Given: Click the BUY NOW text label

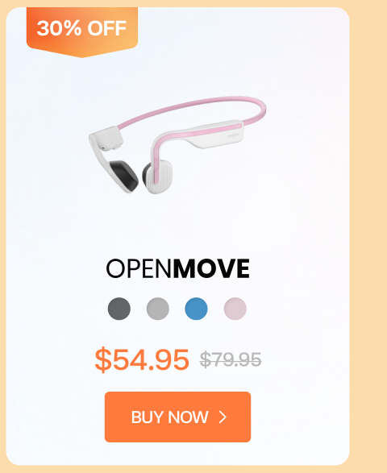Looking at the screenshot, I should click(169, 417).
